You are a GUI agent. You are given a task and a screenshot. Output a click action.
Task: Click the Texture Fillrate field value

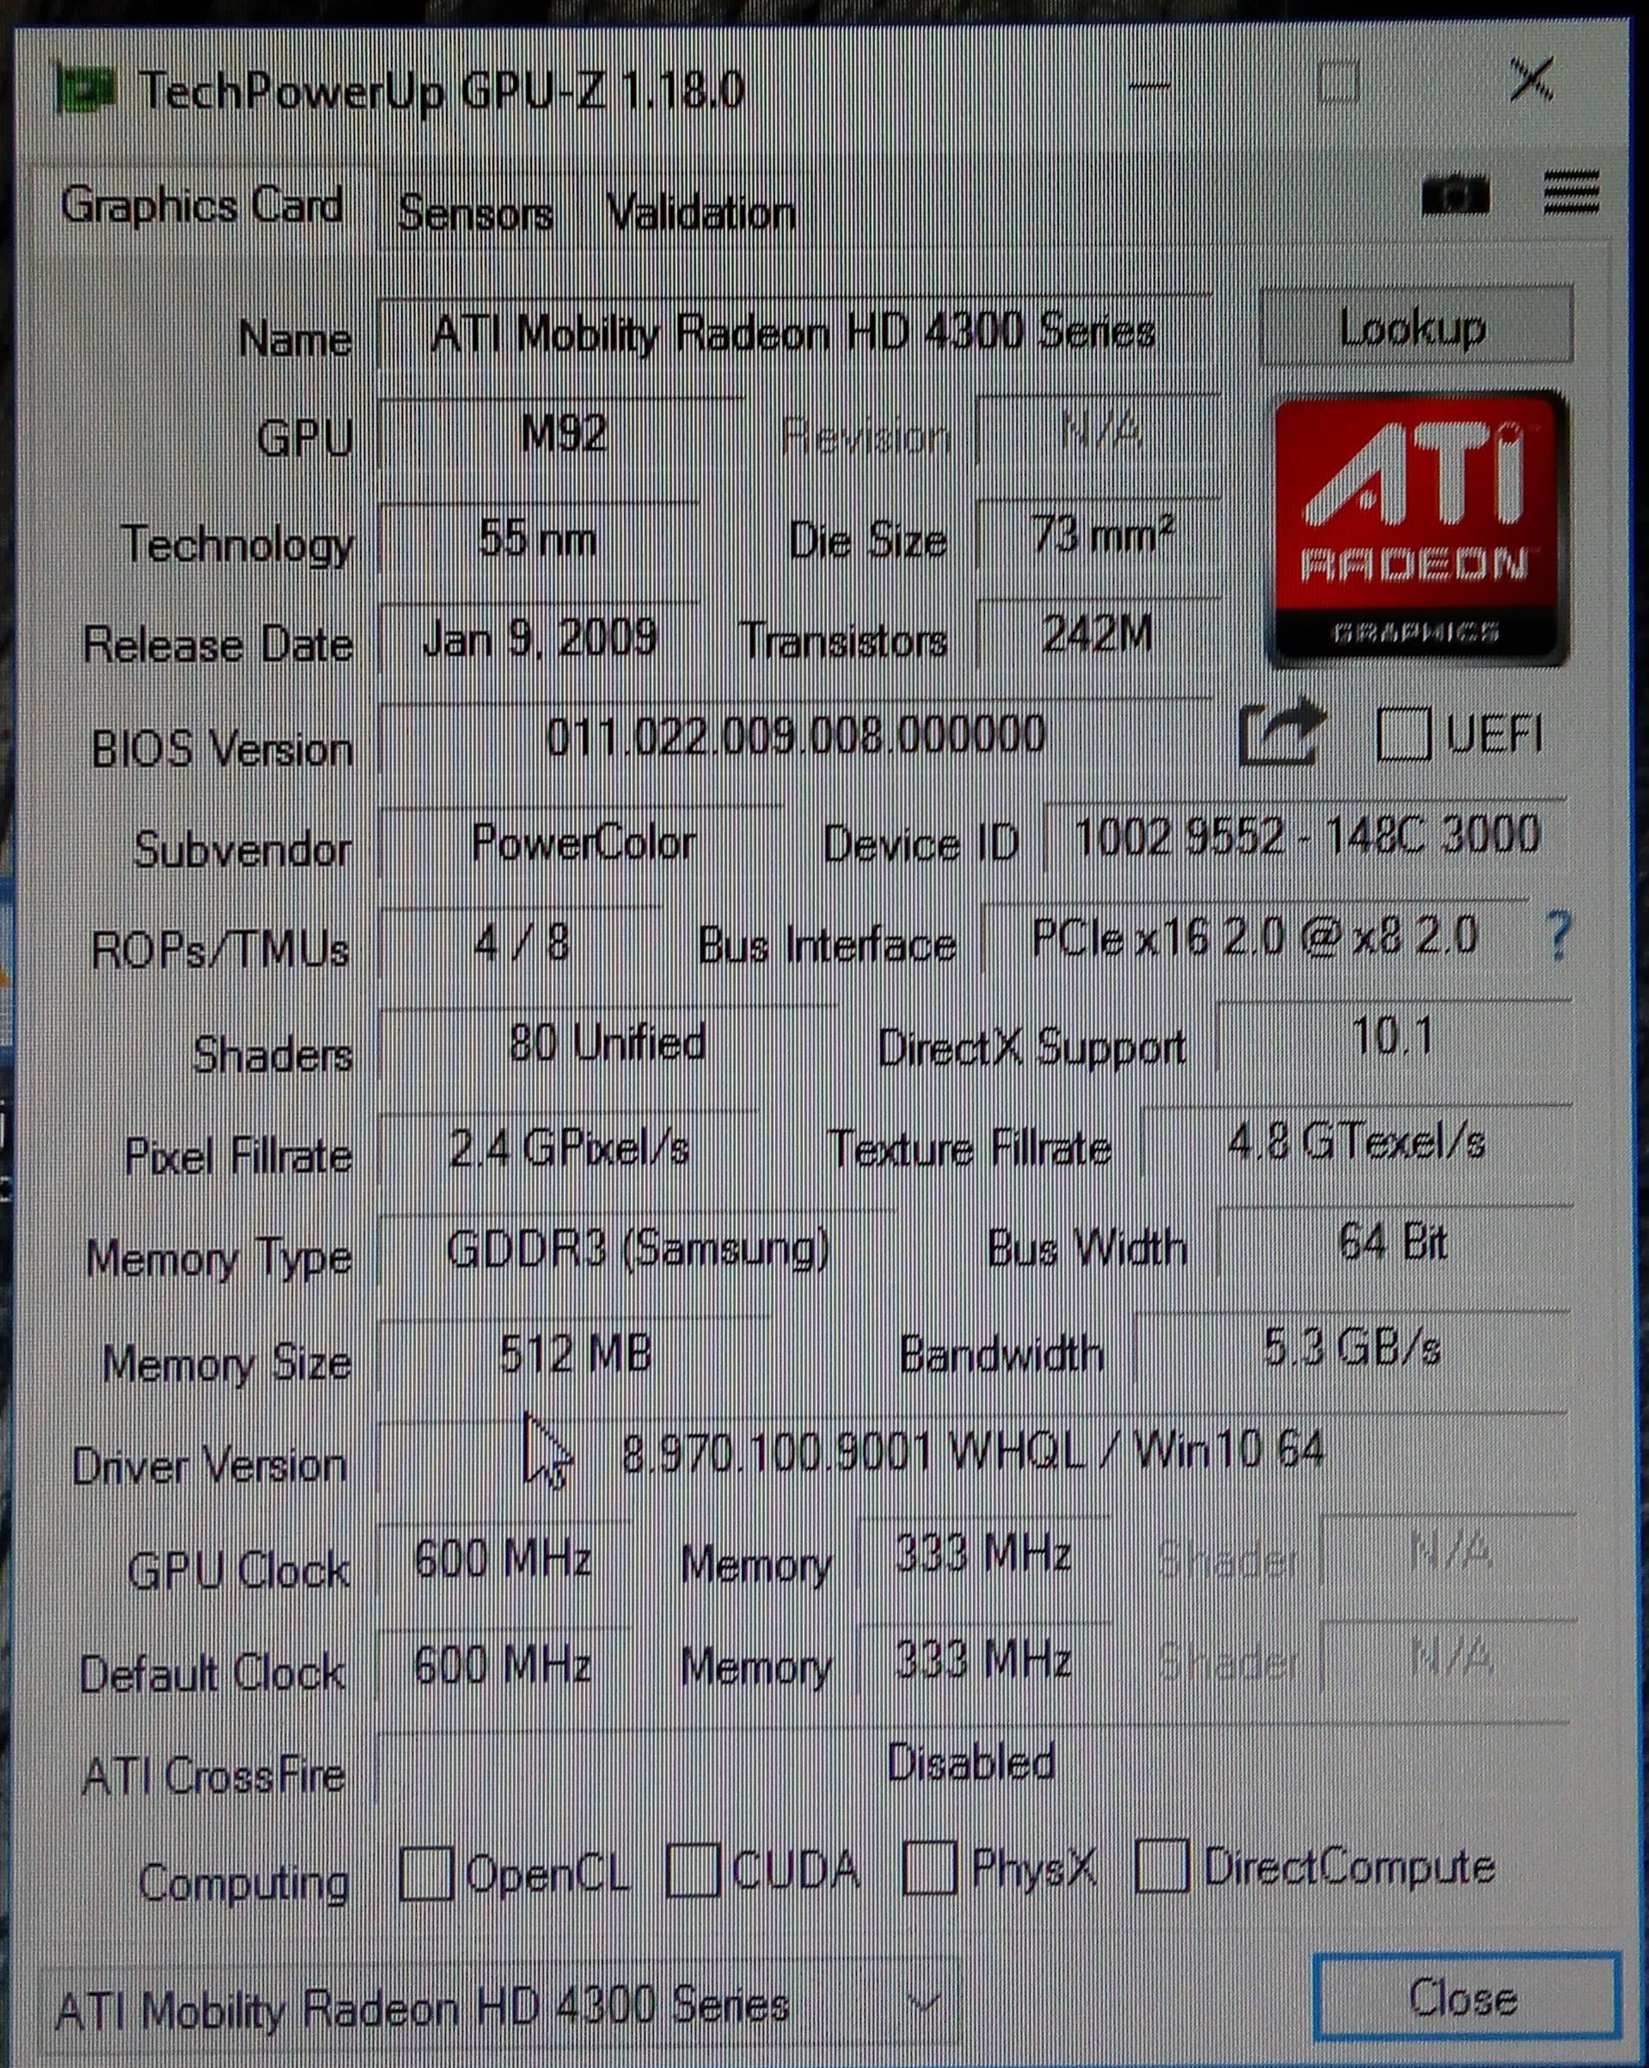[x=1357, y=1141]
